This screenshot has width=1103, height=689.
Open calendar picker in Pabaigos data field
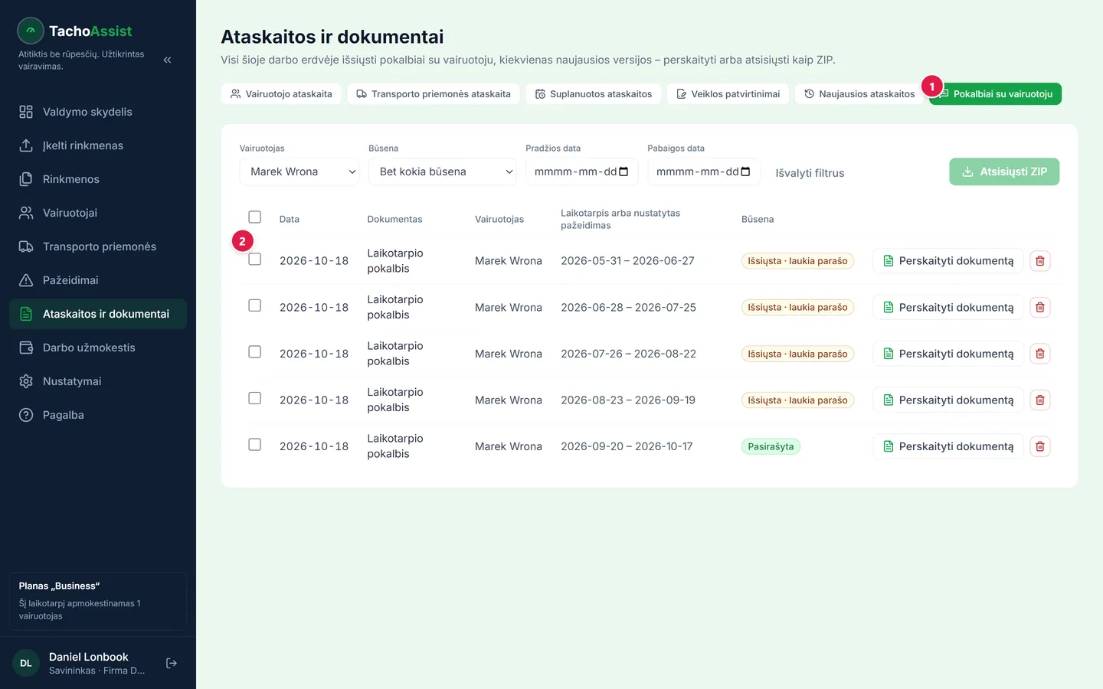pyautogui.click(x=745, y=171)
